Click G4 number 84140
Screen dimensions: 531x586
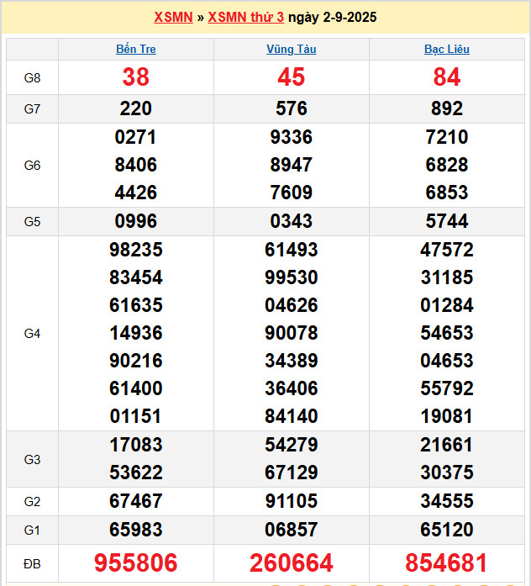292,416
